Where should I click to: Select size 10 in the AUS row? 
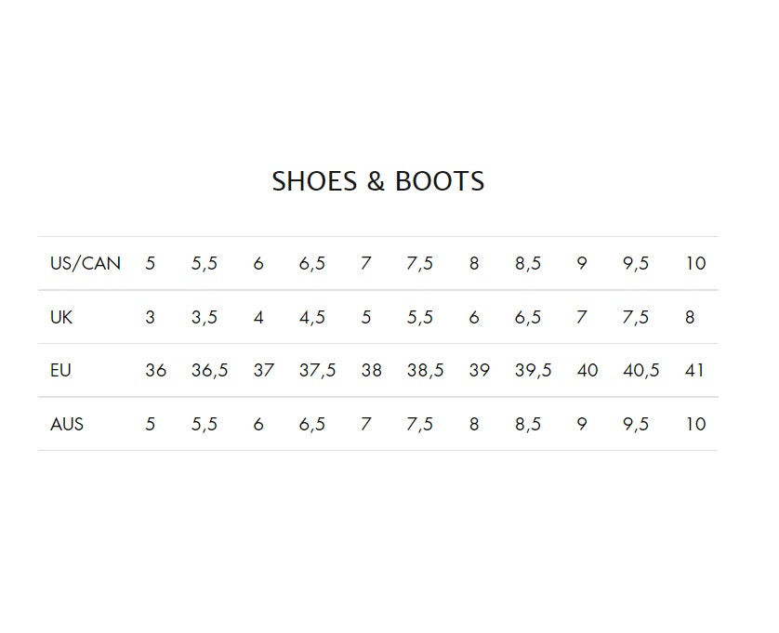[x=695, y=424]
